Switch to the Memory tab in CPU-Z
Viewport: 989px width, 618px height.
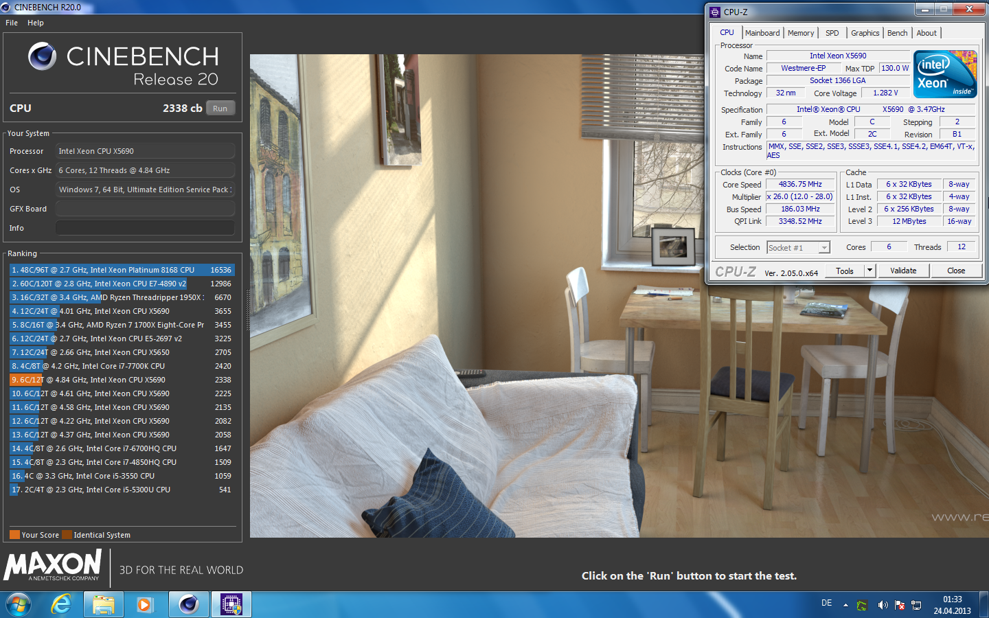tap(801, 33)
